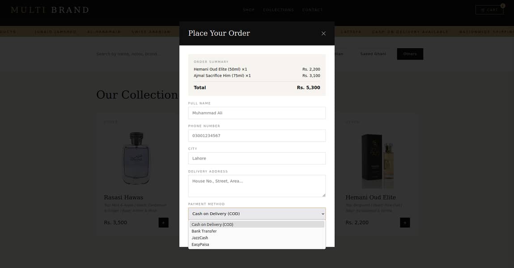The image size is (514, 268).
Task: Open Hemani Oud Elite product image
Action: pyautogui.click(x=378, y=161)
